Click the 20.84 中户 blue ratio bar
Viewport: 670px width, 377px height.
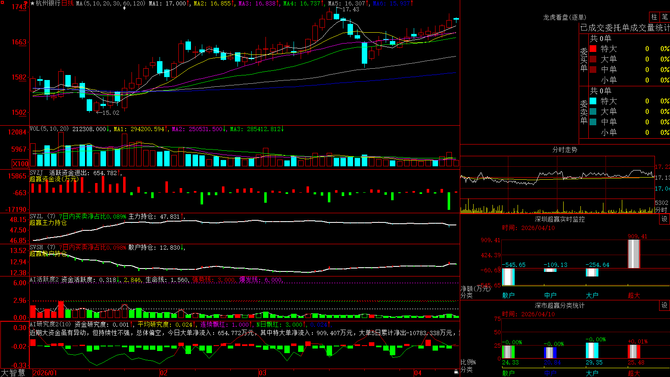tap(550, 353)
